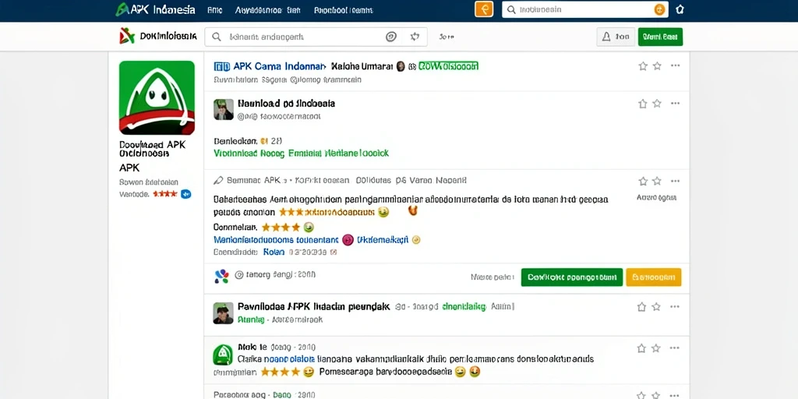Viewport: 798px width, 399px height.
Task: Click the green button in the white header bar
Action: tap(660, 37)
